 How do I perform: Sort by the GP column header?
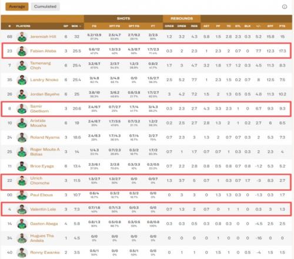tap(66, 26)
